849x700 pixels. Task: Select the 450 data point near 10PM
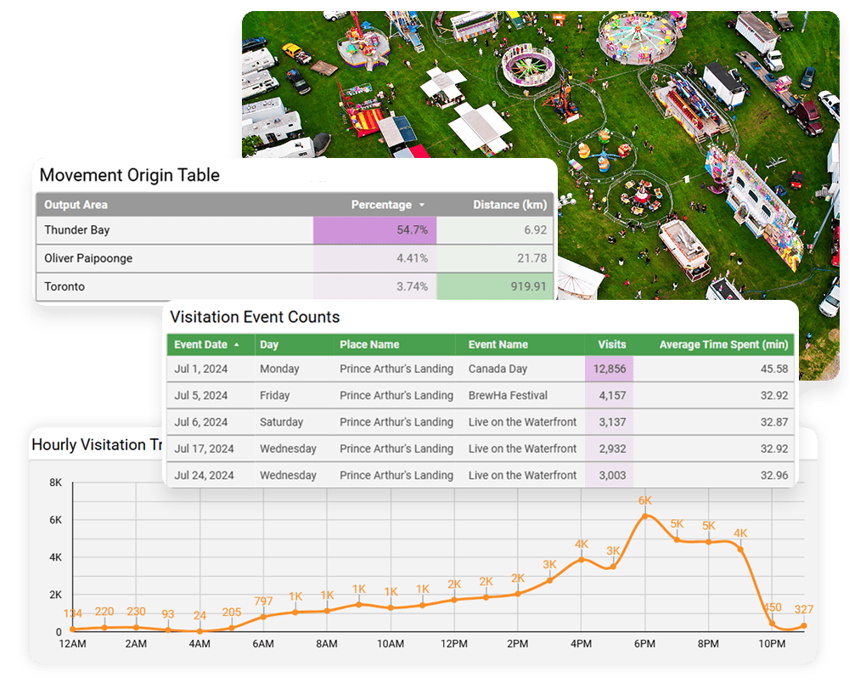(x=773, y=624)
